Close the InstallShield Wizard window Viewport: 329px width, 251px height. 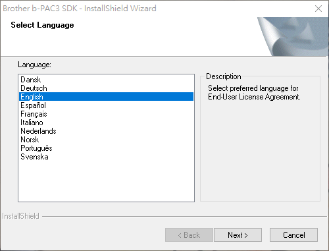(318, 9)
